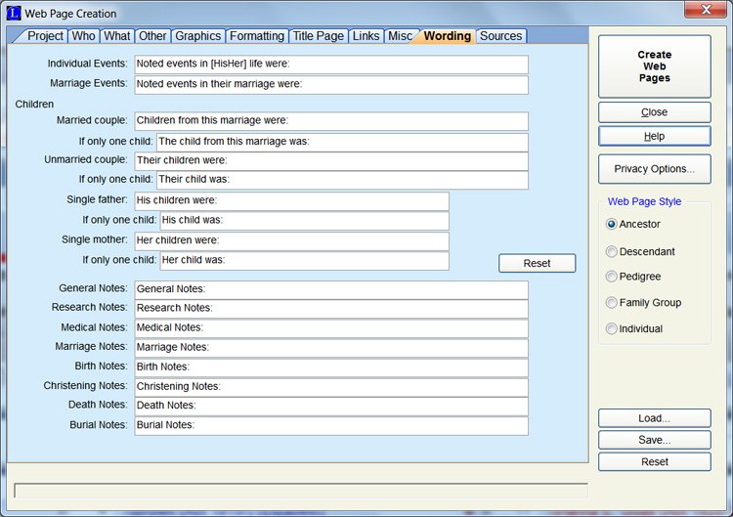This screenshot has width=733, height=517.
Task: Open Help for this dialog
Action: (654, 136)
